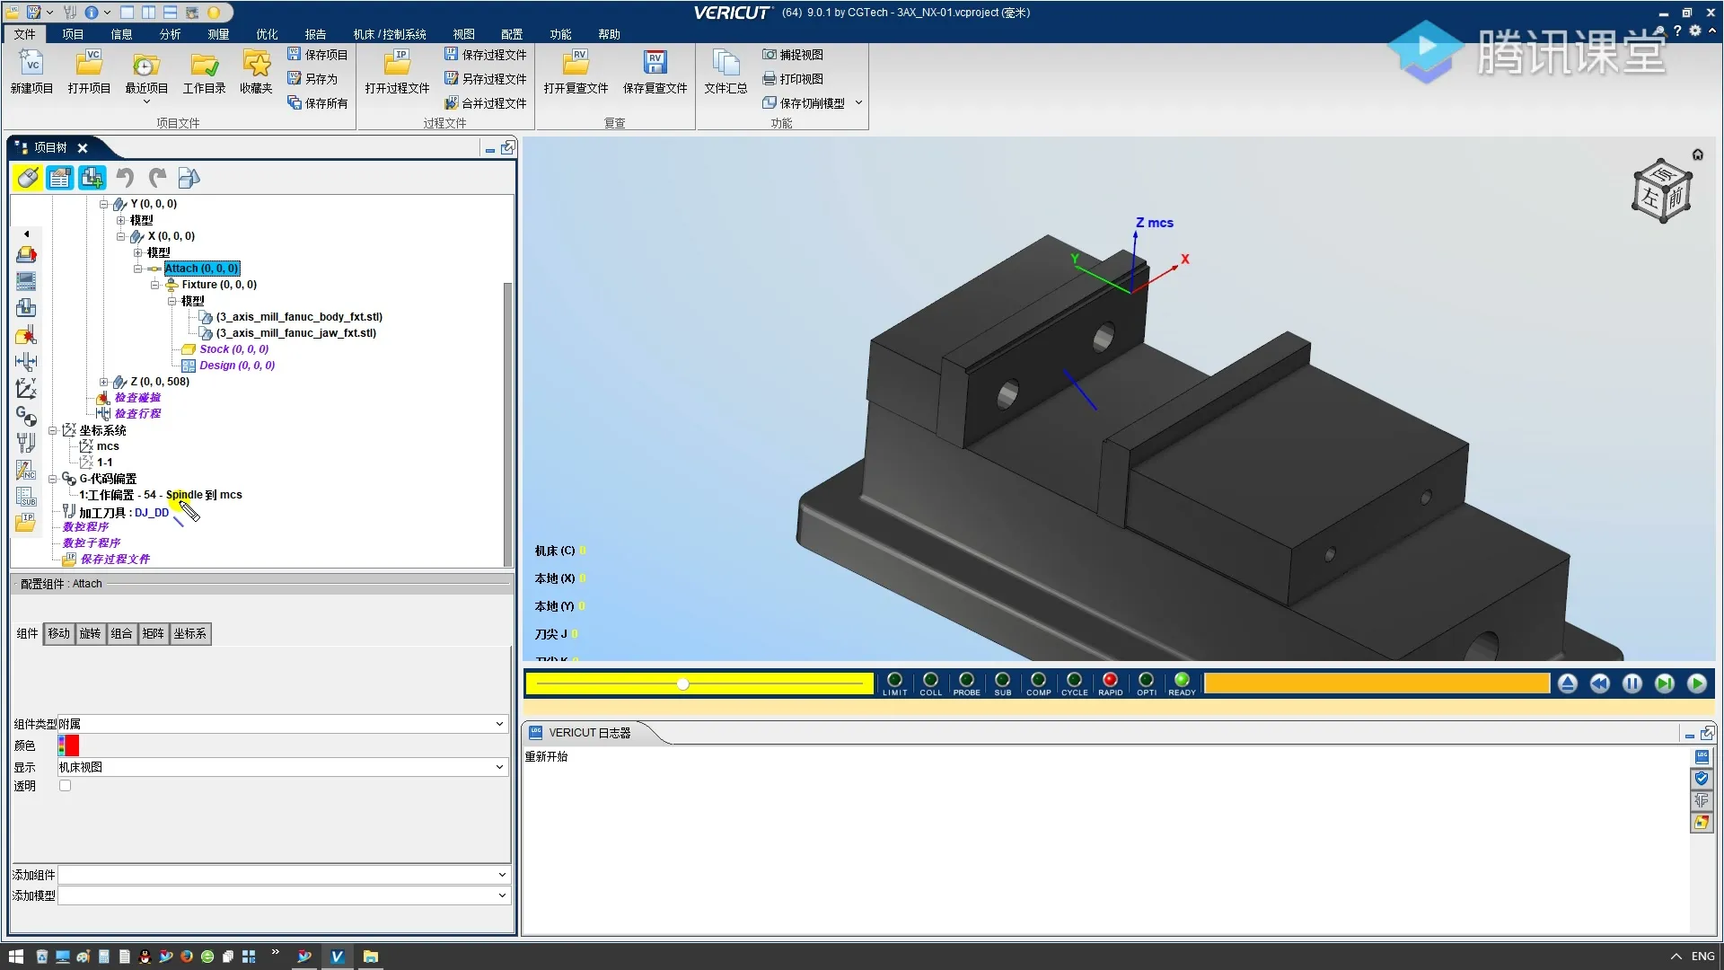Open the Add Component (添加组件) dropdown
The width and height of the screenshot is (1724, 970).
[x=501, y=875]
